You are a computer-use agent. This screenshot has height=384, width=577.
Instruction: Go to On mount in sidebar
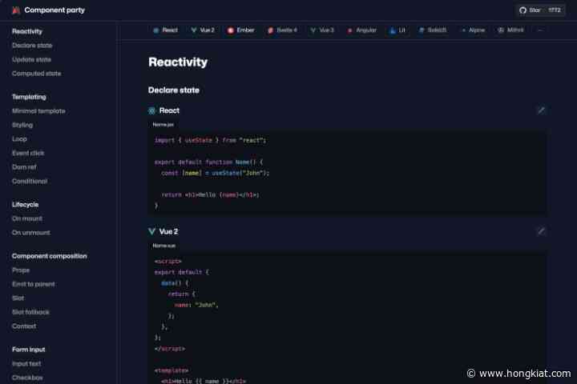pos(27,218)
